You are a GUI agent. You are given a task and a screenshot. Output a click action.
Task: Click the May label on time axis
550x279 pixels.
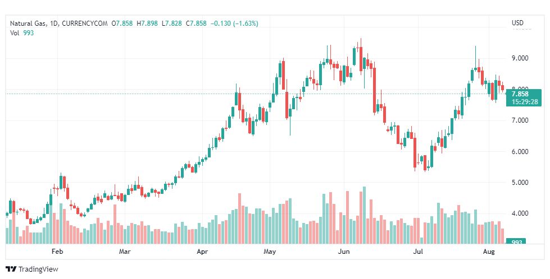pyautogui.click(x=270, y=252)
